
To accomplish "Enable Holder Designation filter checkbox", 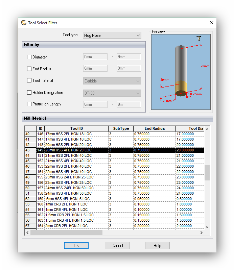I will tap(29, 93).
